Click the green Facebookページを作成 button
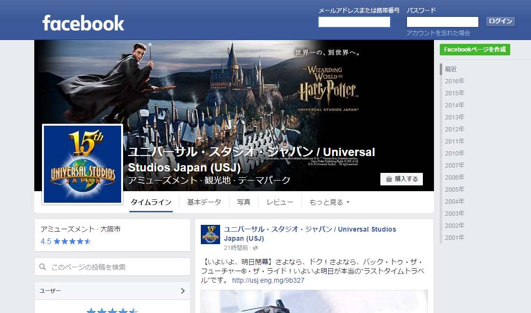 475,50
